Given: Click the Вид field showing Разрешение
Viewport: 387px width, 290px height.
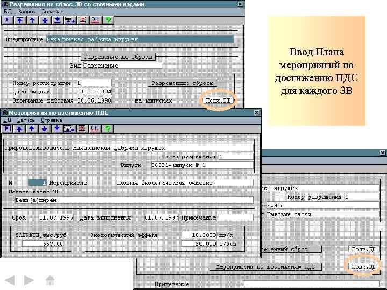Looking at the screenshot, I should pos(123,66).
